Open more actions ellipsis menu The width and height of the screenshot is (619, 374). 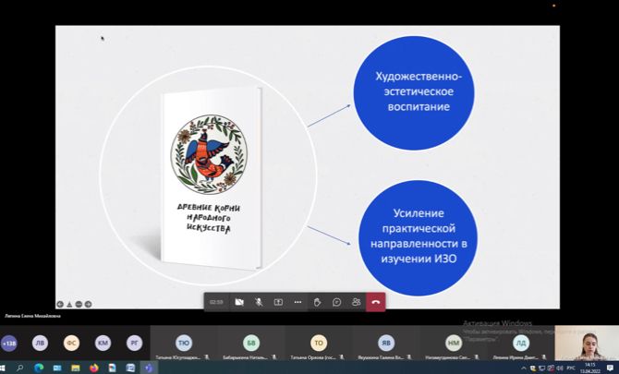(x=297, y=301)
